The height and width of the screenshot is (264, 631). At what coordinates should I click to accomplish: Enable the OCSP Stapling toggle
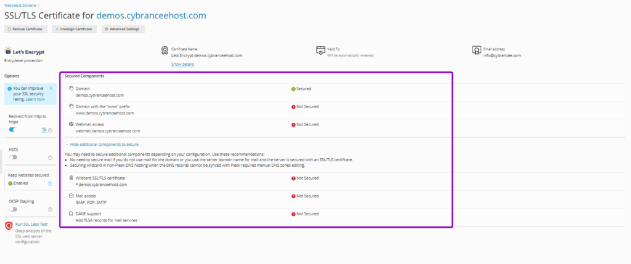click(x=14, y=209)
